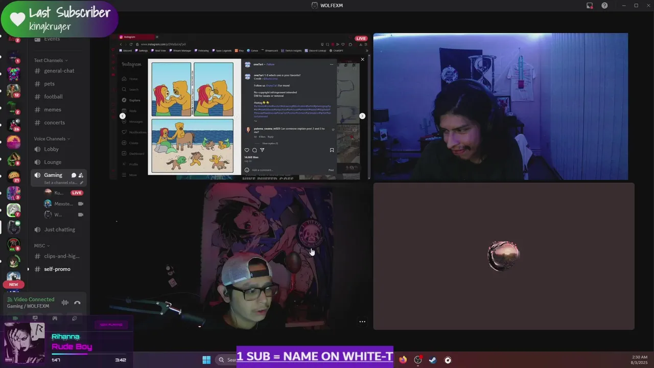Open the Instagram post more options dots
Screen dimensions: 654x368
point(332,64)
